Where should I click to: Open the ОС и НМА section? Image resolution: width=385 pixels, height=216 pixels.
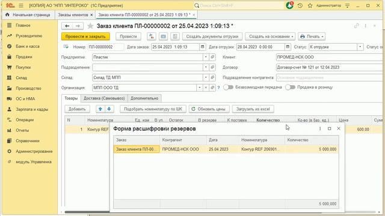(25, 99)
